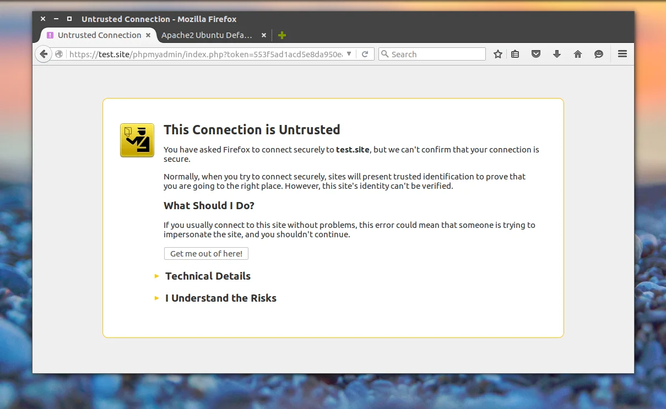Click the 'What Should I Do?' heading
Viewport: 666px width, 409px height.
tap(209, 205)
